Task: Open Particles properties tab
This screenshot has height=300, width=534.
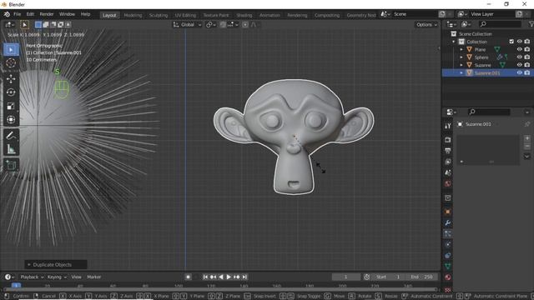Action: (448, 233)
